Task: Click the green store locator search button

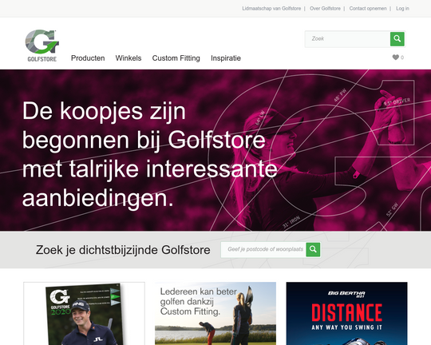Action: coord(313,249)
